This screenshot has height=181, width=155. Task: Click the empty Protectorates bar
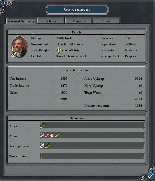click(x=93, y=156)
